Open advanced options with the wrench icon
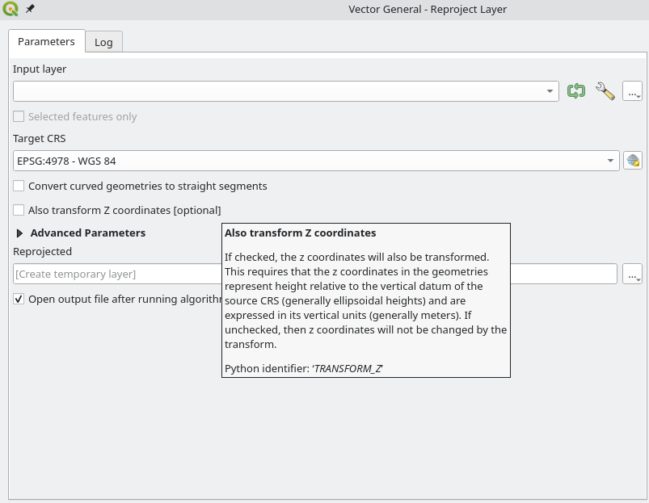The image size is (649, 503). click(605, 91)
